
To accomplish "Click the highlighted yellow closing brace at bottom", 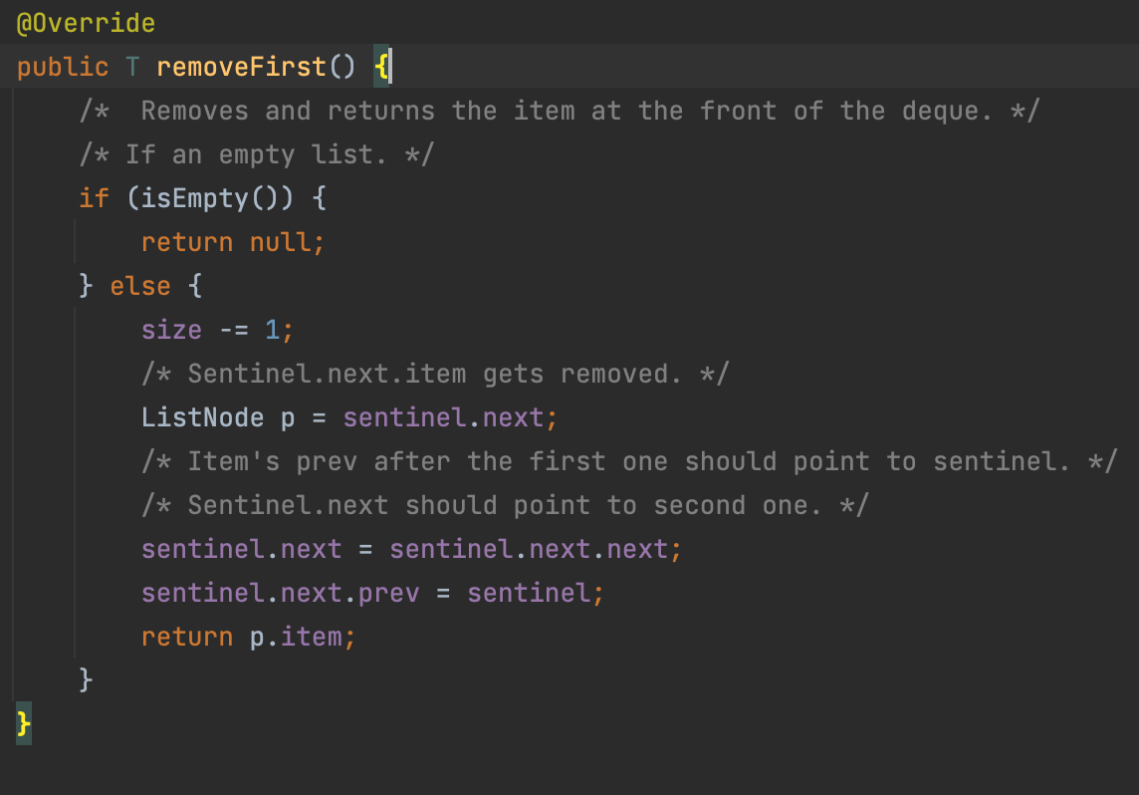I will point(25,722).
